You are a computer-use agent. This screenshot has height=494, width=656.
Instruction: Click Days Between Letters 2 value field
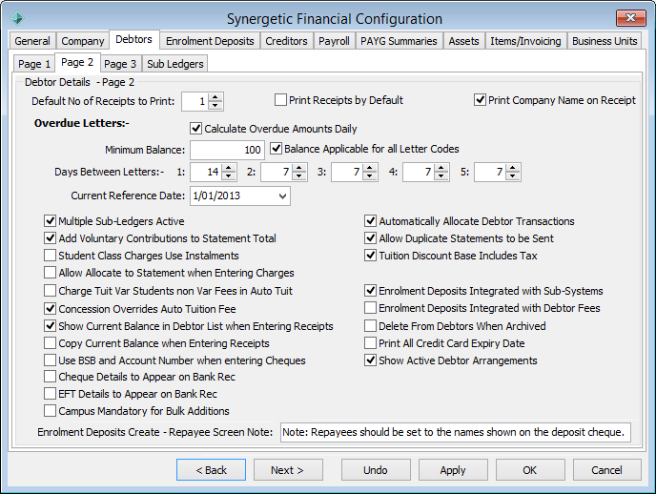point(277,172)
